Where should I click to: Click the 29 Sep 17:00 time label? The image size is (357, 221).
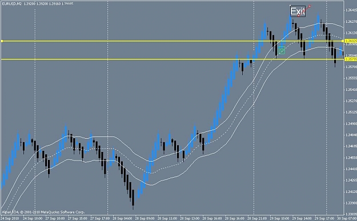[324, 218]
